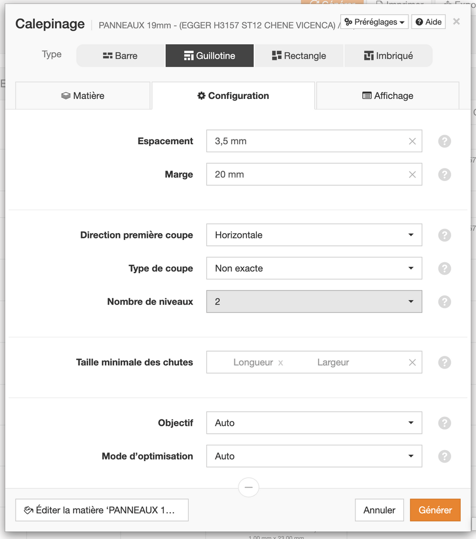Click the help icon next to Marge

pos(444,174)
